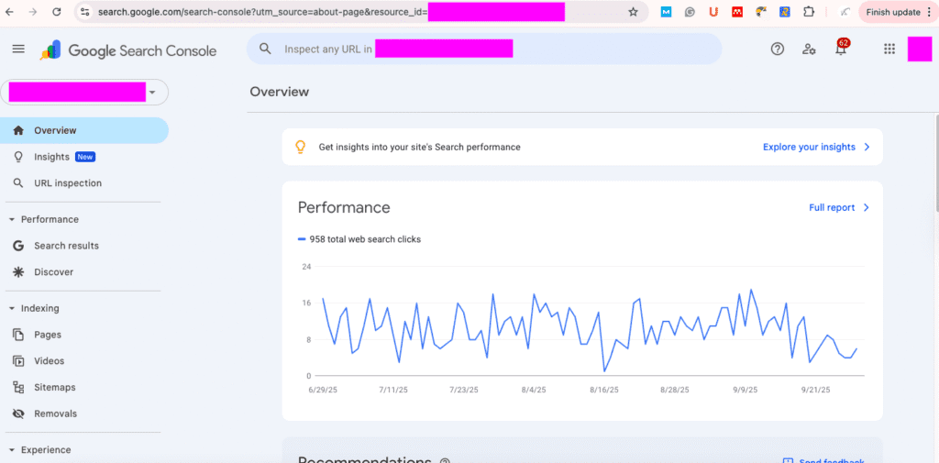Click the 9/9/25 date label on chart
Screen dimensions: 939x463
pyautogui.click(x=744, y=390)
